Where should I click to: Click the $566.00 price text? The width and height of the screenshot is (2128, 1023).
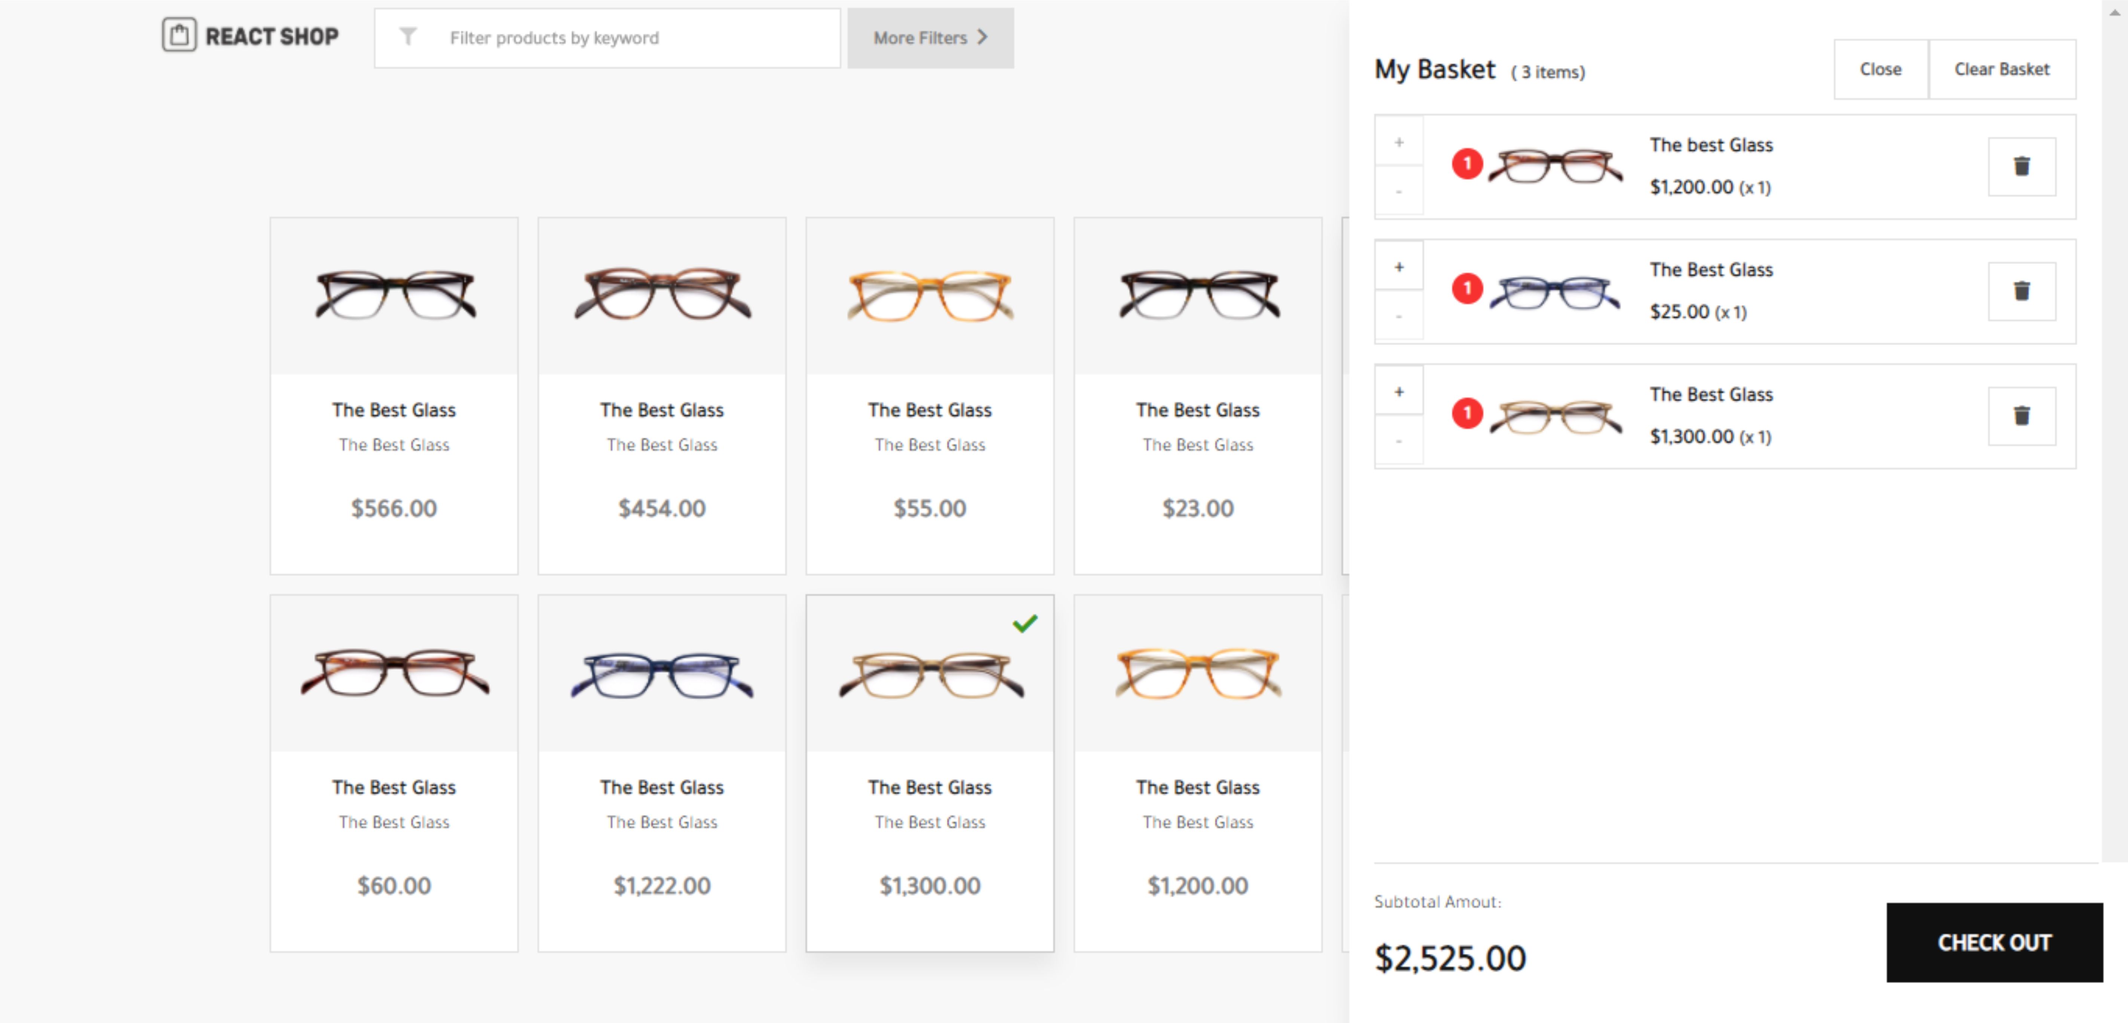click(394, 508)
